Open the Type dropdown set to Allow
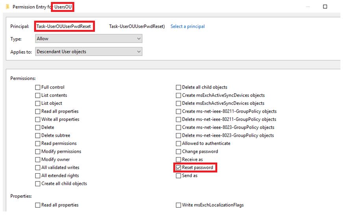The height and width of the screenshot is (215, 353). [x=89, y=39]
